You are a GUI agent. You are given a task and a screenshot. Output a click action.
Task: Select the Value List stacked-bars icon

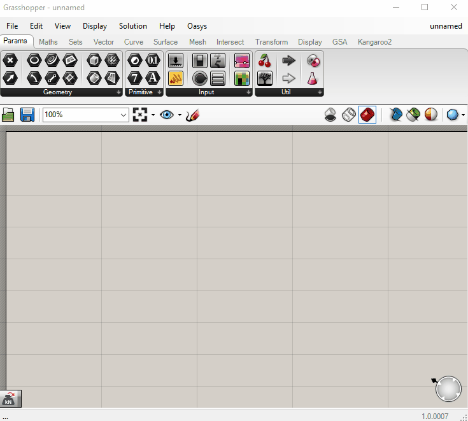click(x=218, y=78)
